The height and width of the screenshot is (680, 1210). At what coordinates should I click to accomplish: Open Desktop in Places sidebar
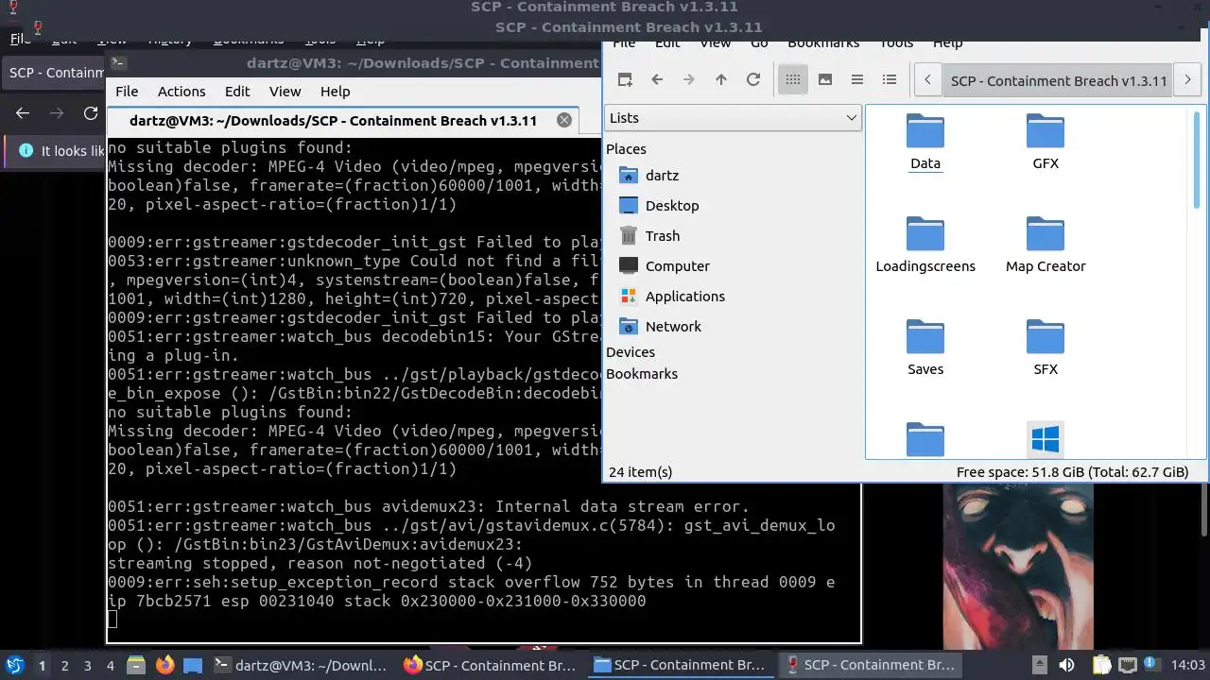(x=659, y=206)
